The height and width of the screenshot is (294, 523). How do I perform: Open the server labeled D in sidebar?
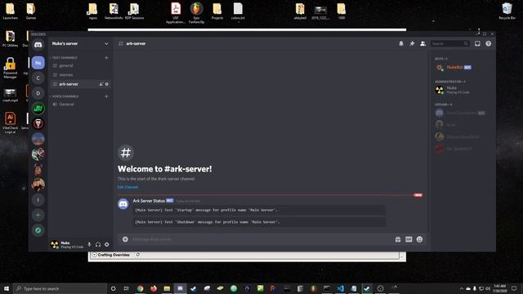[x=38, y=93]
